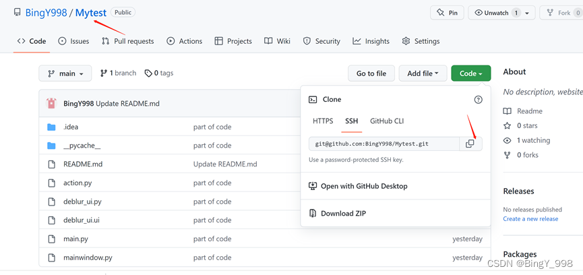This screenshot has height=275, width=583.
Task: Open the Packages heading link
Action: pos(520,254)
